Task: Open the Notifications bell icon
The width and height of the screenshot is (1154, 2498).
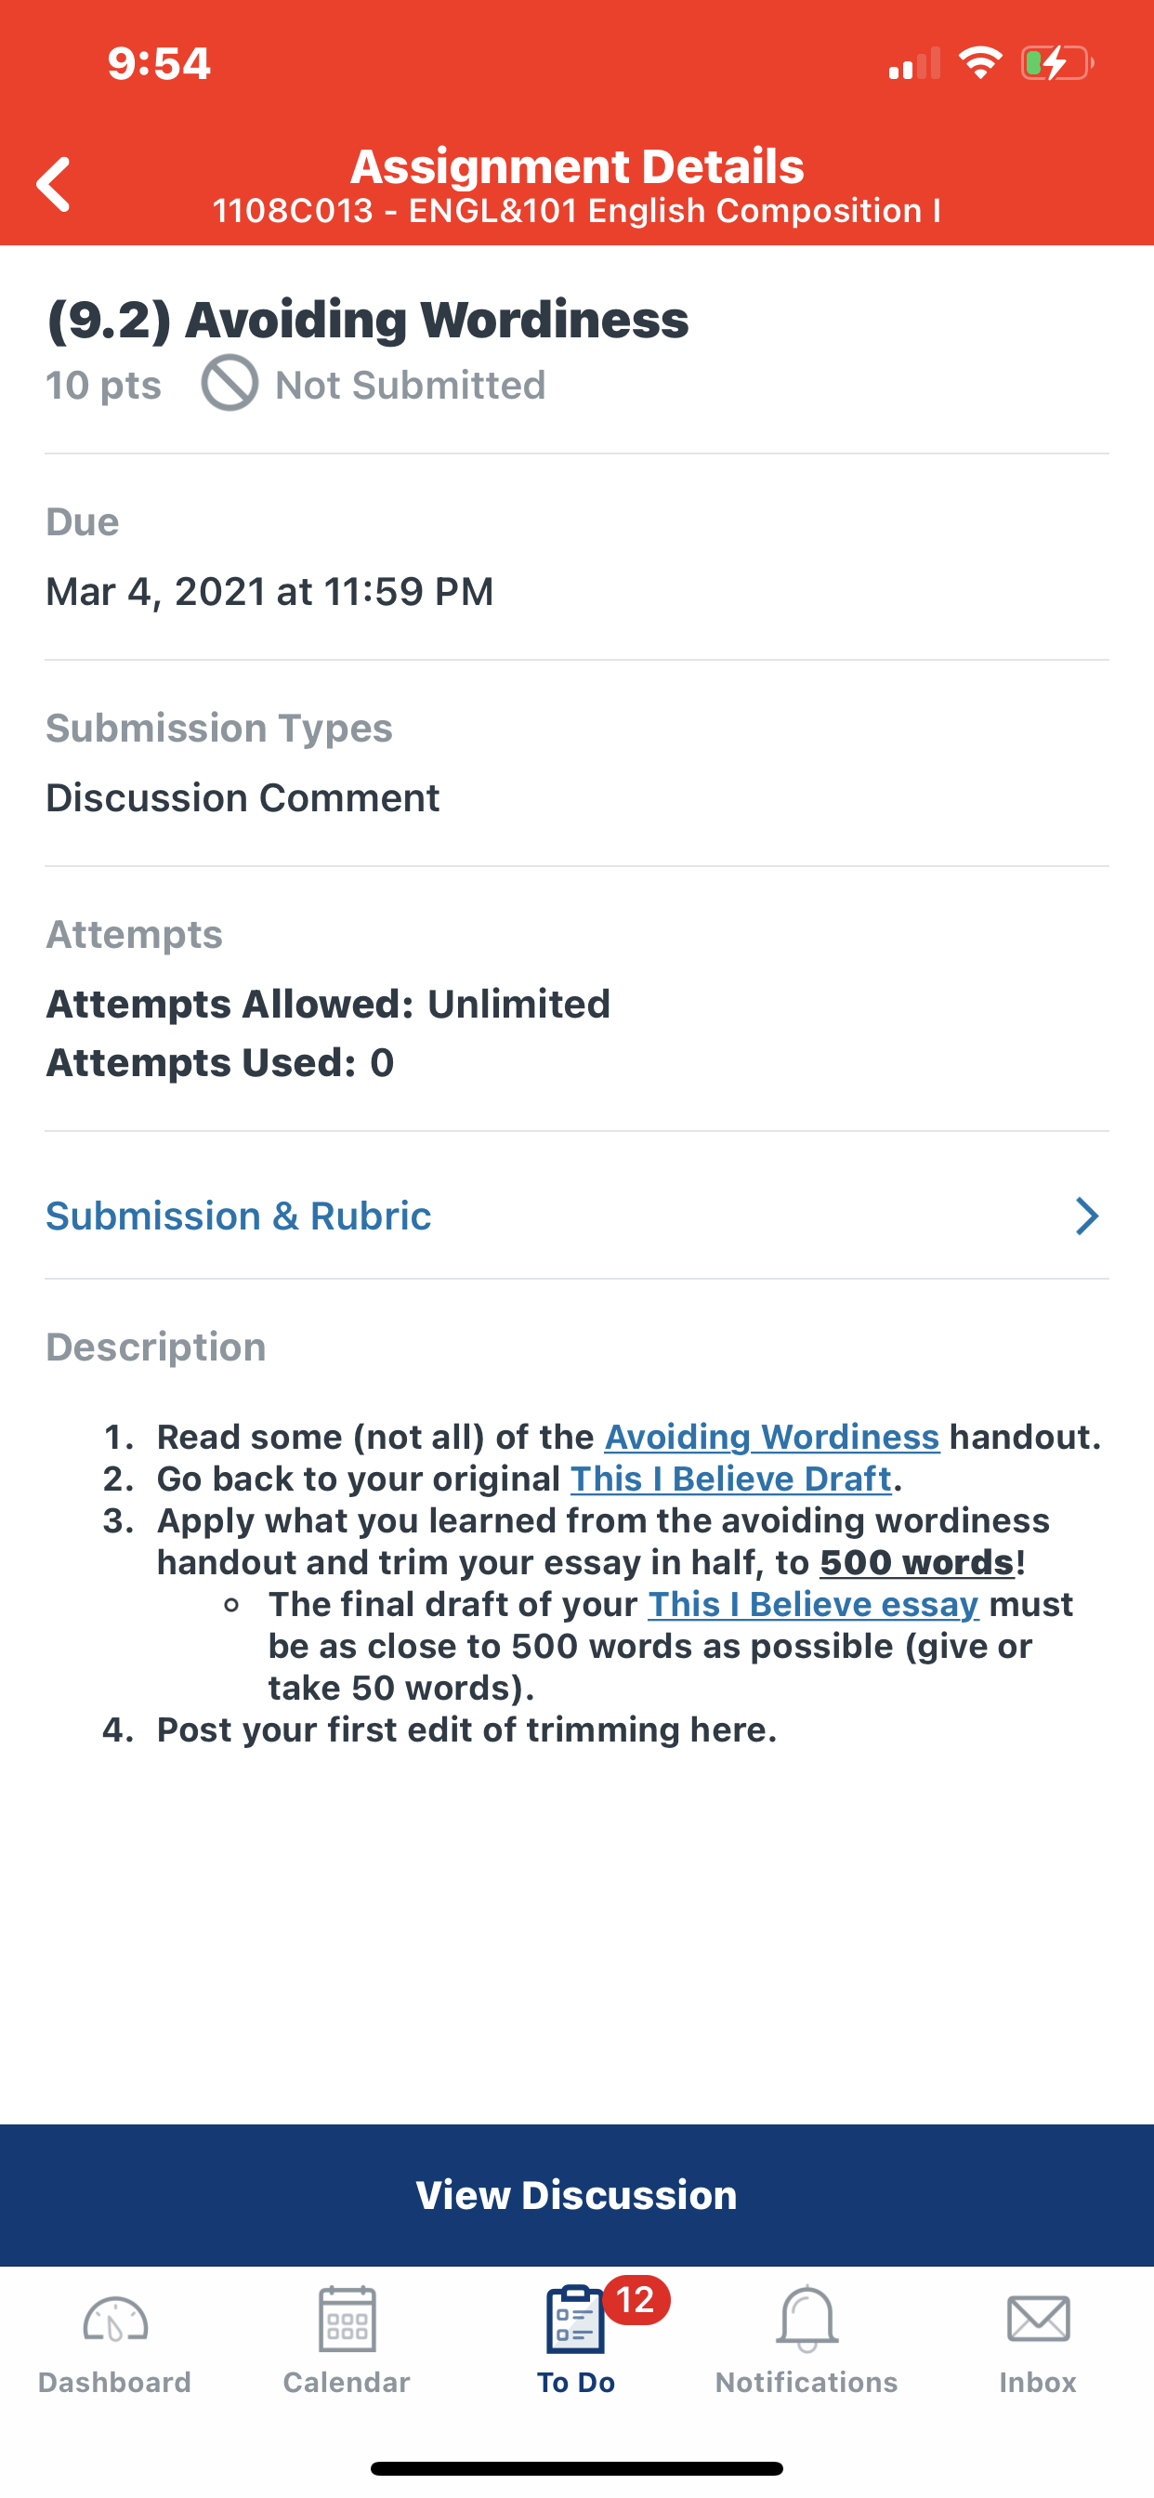Action: 806,2320
